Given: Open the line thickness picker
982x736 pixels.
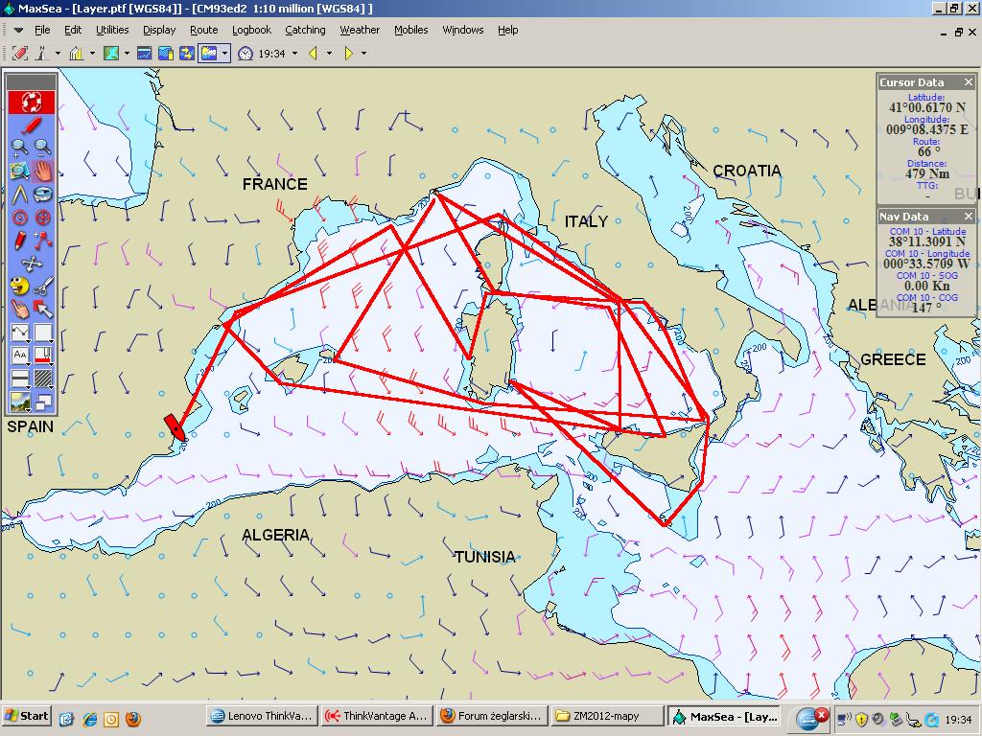Looking at the screenshot, I should pyautogui.click(x=19, y=379).
